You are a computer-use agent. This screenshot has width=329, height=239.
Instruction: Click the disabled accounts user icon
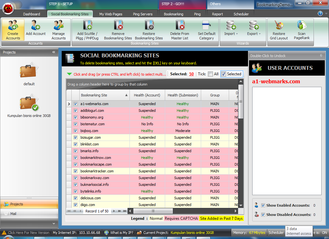coord(256,215)
